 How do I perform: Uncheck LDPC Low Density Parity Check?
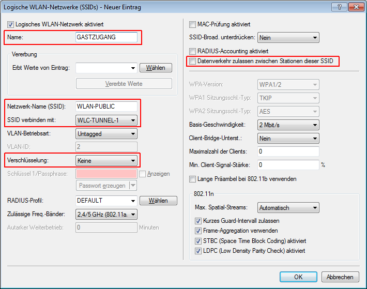[198, 251]
